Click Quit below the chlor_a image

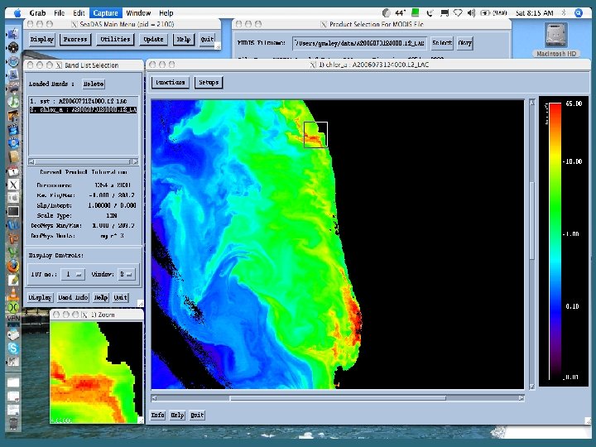pyautogui.click(x=197, y=415)
